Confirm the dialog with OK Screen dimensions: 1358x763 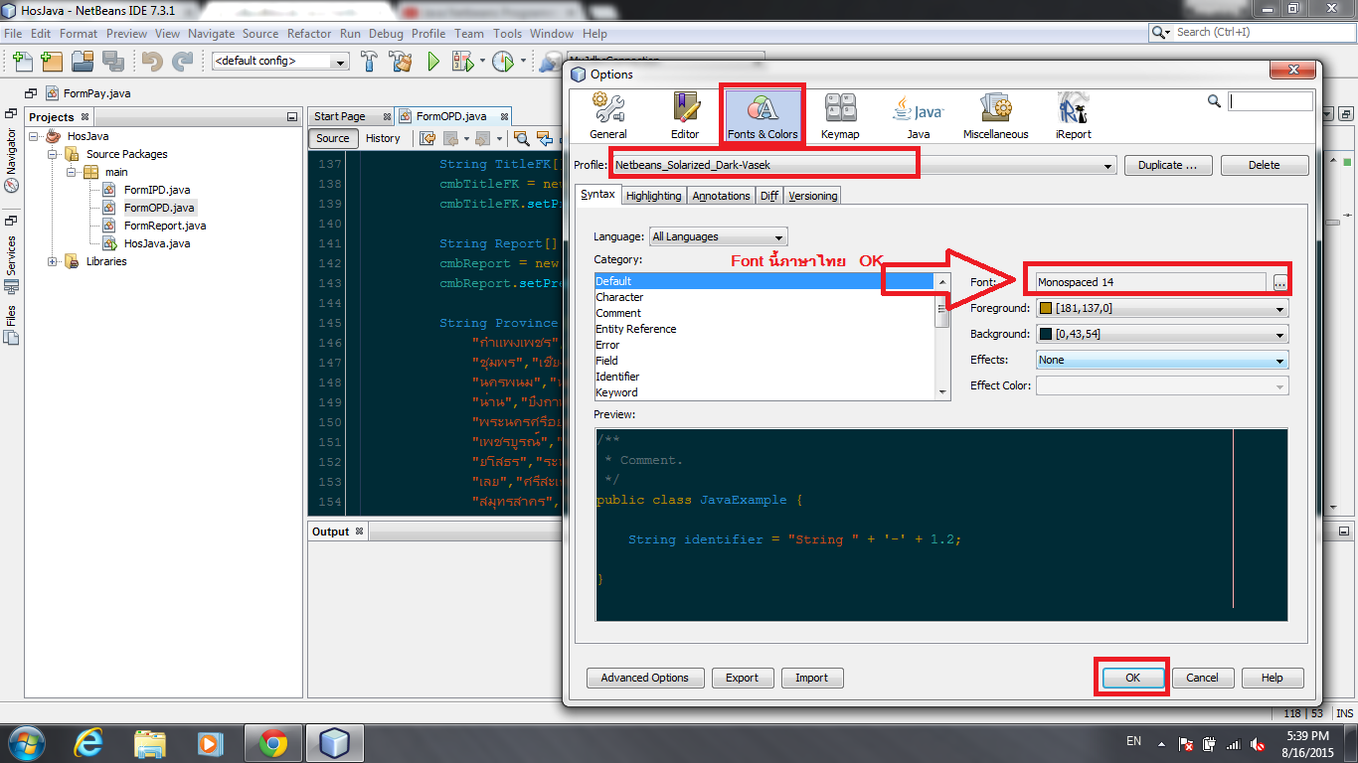click(1132, 678)
